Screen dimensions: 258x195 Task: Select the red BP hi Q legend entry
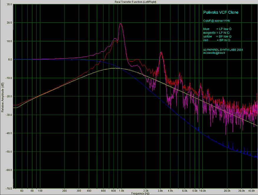217,40
